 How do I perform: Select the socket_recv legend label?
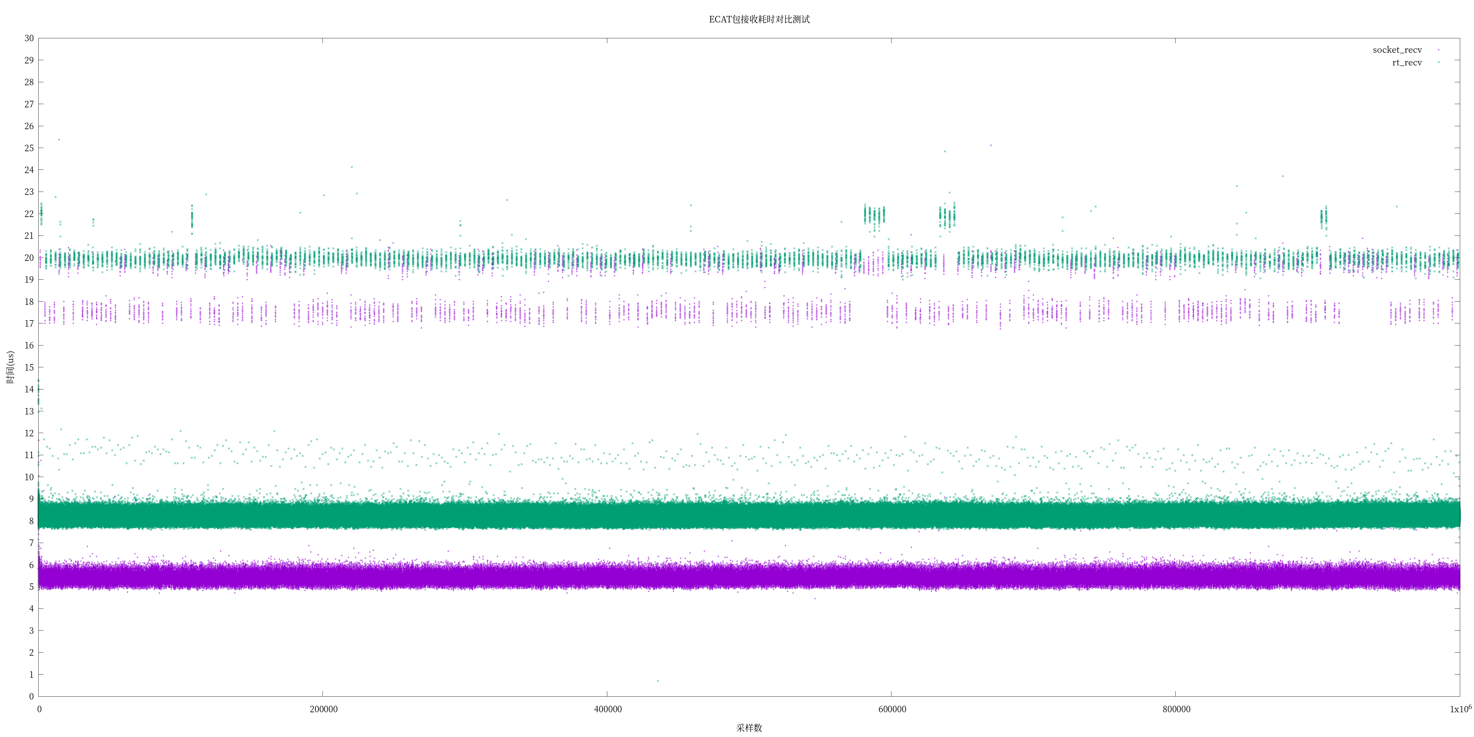coord(1397,50)
